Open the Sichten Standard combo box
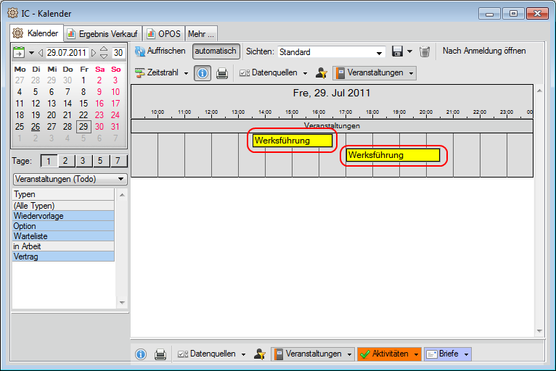The image size is (556, 371). (x=331, y=52)
